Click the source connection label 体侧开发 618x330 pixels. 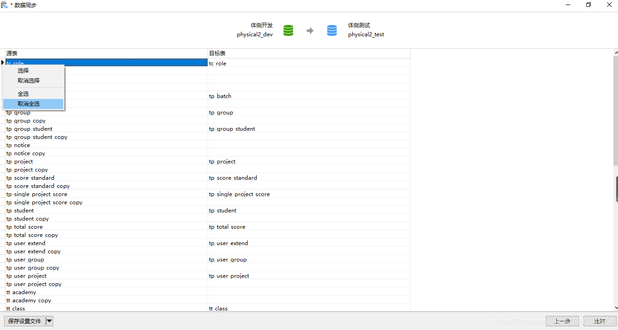(x=262, y=25)
